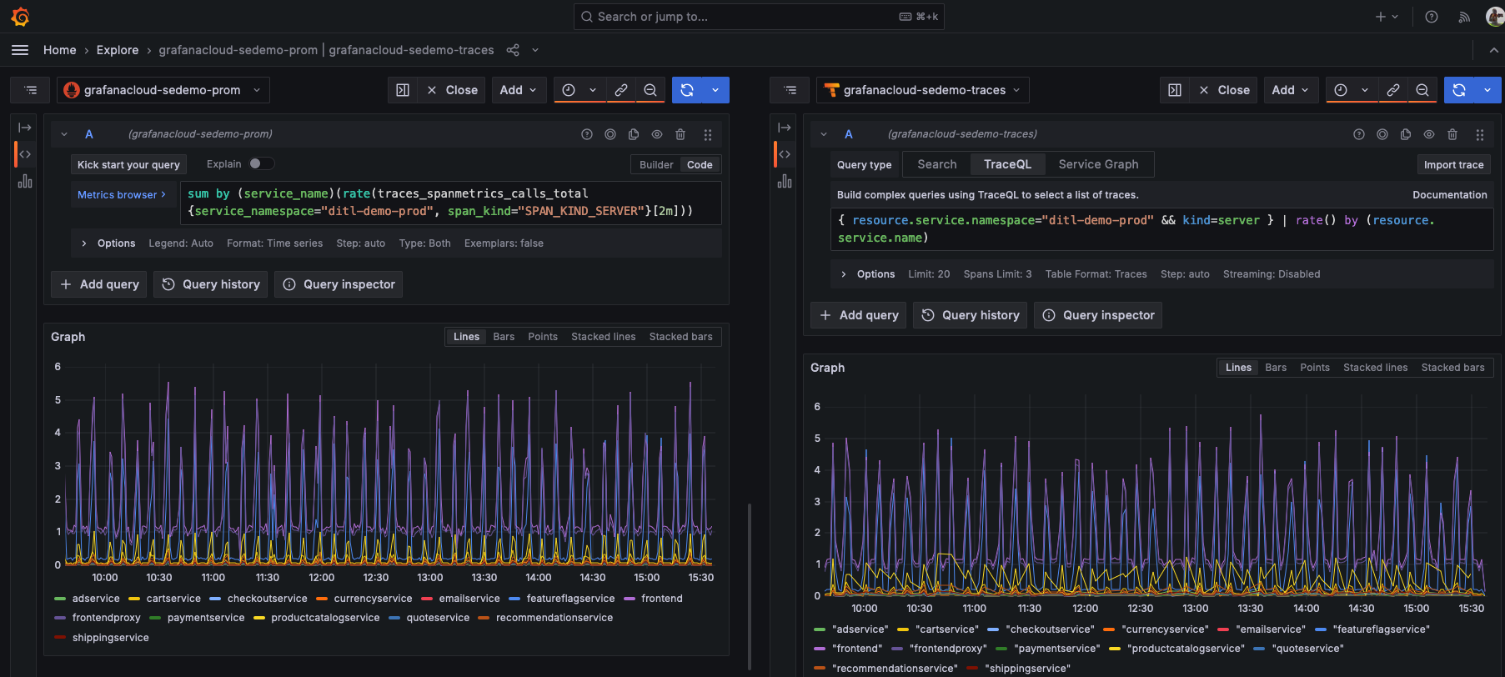Click the frontend legend color swatch in left graph
The width and height of the screenshot is (1505, 677).
coord(630,599)
